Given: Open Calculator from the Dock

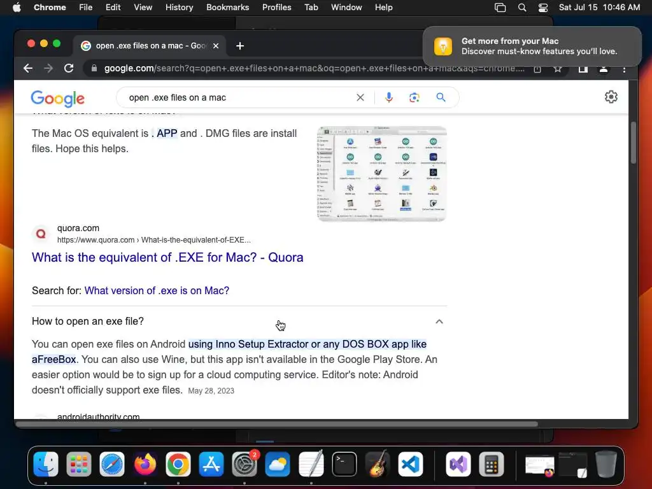Looking at the screenshot, I should coord(492,464).
